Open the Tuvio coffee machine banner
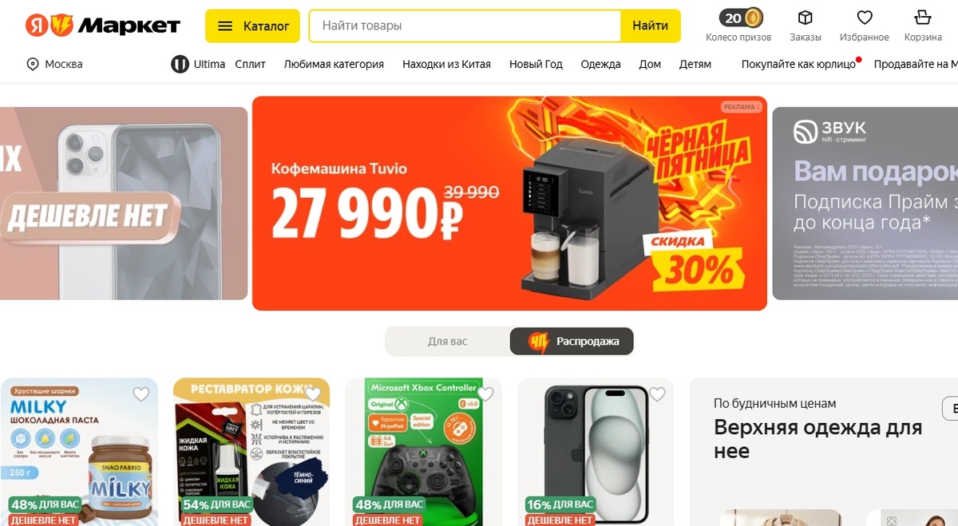The height and width of the screenshot is (526, 958). click(x=509, y=204)
